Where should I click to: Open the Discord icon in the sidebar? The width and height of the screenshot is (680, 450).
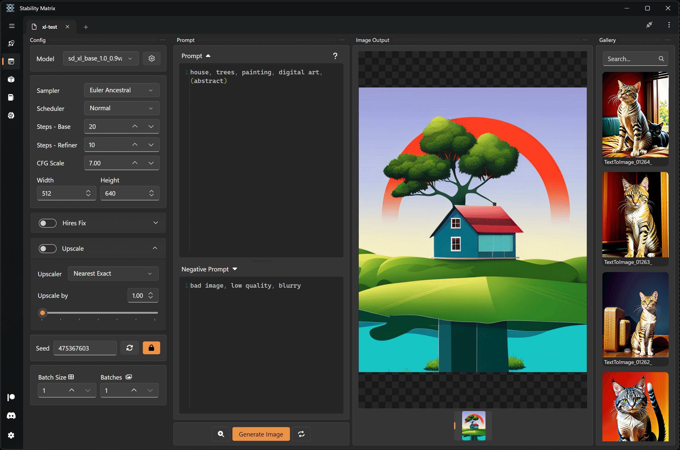point(11,416)
